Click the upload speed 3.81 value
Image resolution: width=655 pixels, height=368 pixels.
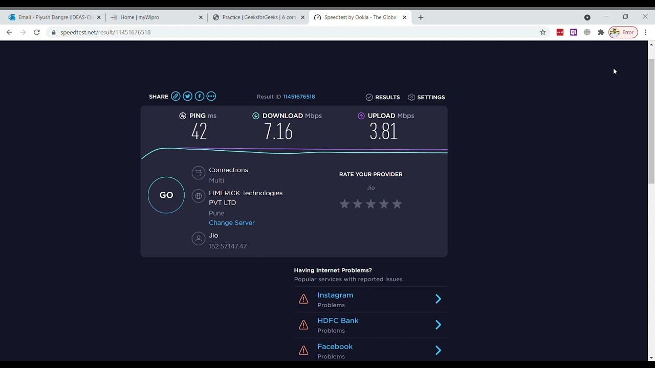[384, 132]
